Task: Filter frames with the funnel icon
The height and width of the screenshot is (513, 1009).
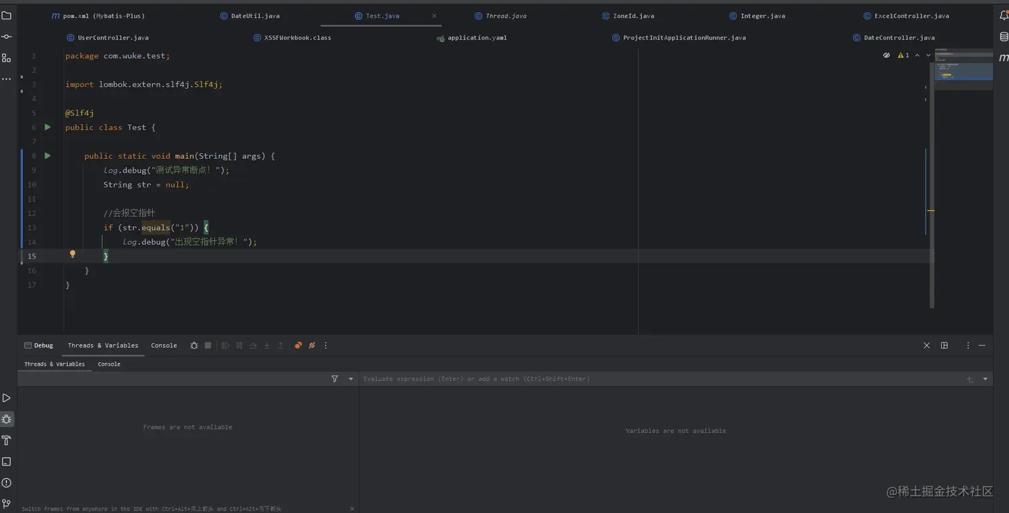Action: click(x=335, y=379)
